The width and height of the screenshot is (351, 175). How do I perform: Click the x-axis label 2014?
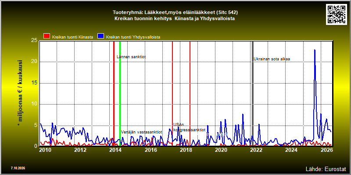pyautogui.click(x=115, y=150)
